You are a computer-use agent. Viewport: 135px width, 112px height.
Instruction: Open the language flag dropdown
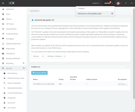point(119,3)
